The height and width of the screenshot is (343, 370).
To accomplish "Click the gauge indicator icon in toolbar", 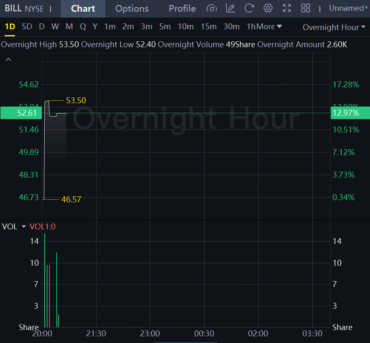I will pyautogui.click(x=212, y=8).
